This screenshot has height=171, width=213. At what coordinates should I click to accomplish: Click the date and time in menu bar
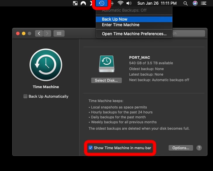pyautogui.click(x=157, y=3)
